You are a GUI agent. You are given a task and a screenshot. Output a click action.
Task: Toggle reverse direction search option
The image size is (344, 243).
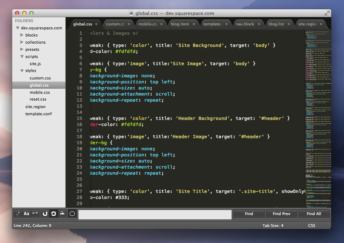45,214
